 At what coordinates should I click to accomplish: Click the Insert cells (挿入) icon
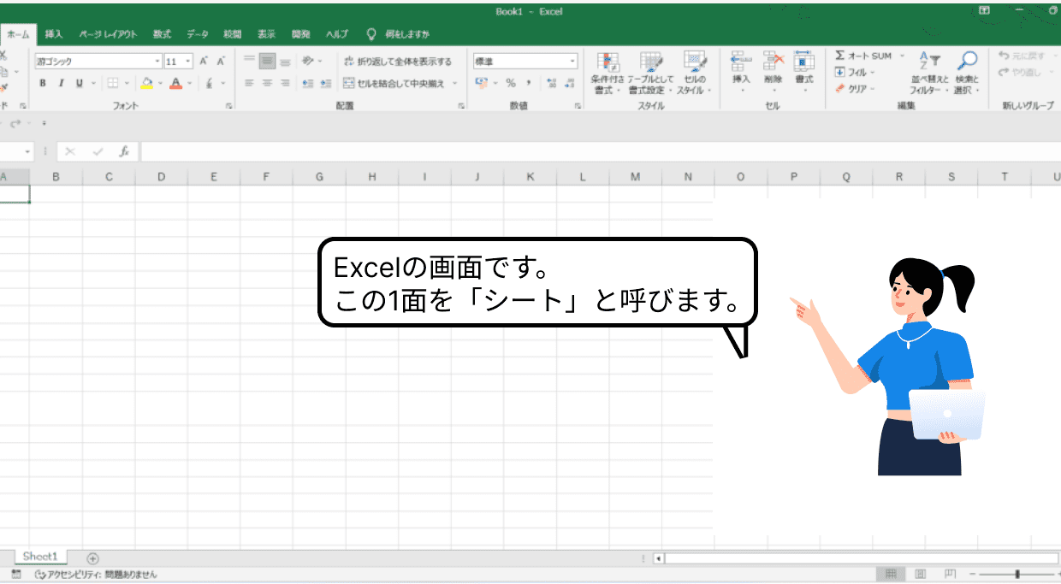[x=741, y=62]
